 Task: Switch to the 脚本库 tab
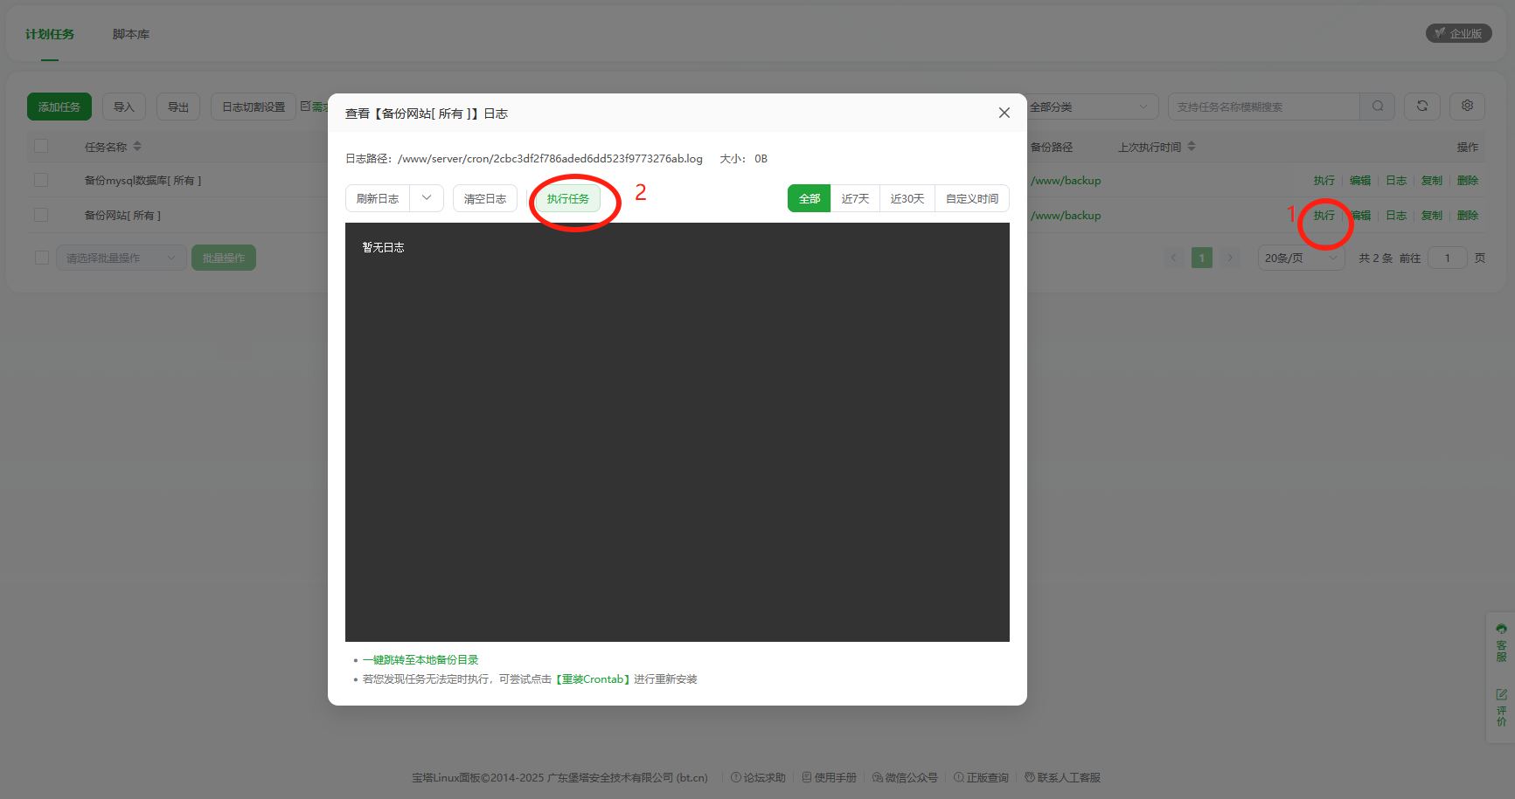coord(131,34)
